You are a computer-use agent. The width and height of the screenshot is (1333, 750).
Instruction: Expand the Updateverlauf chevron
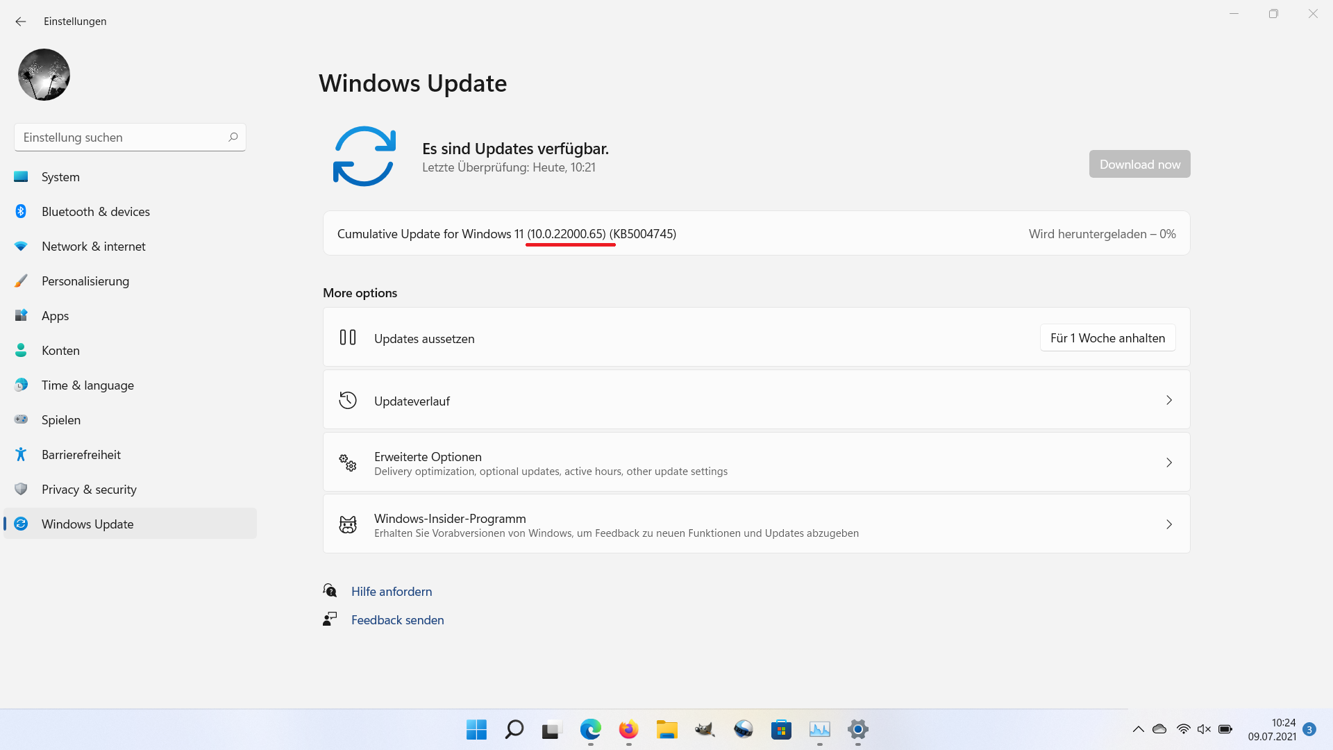[x=1169, y=401]
